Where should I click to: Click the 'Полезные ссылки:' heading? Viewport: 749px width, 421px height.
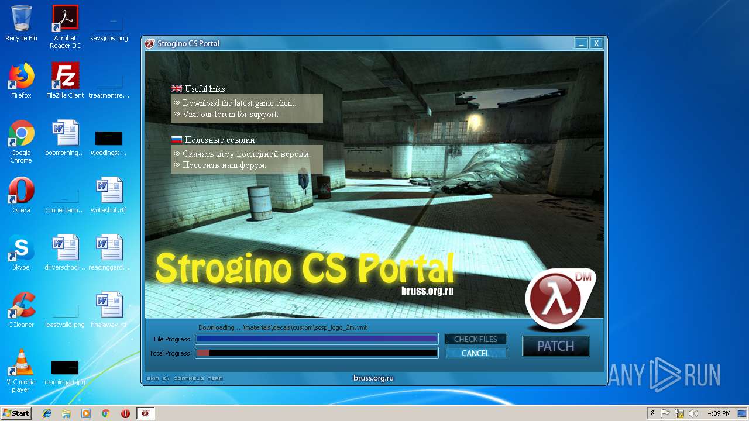pos(221,140)
